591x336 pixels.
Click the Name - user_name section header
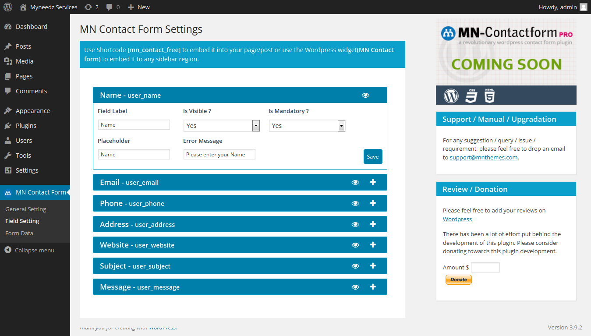click(x=240, y=95)
